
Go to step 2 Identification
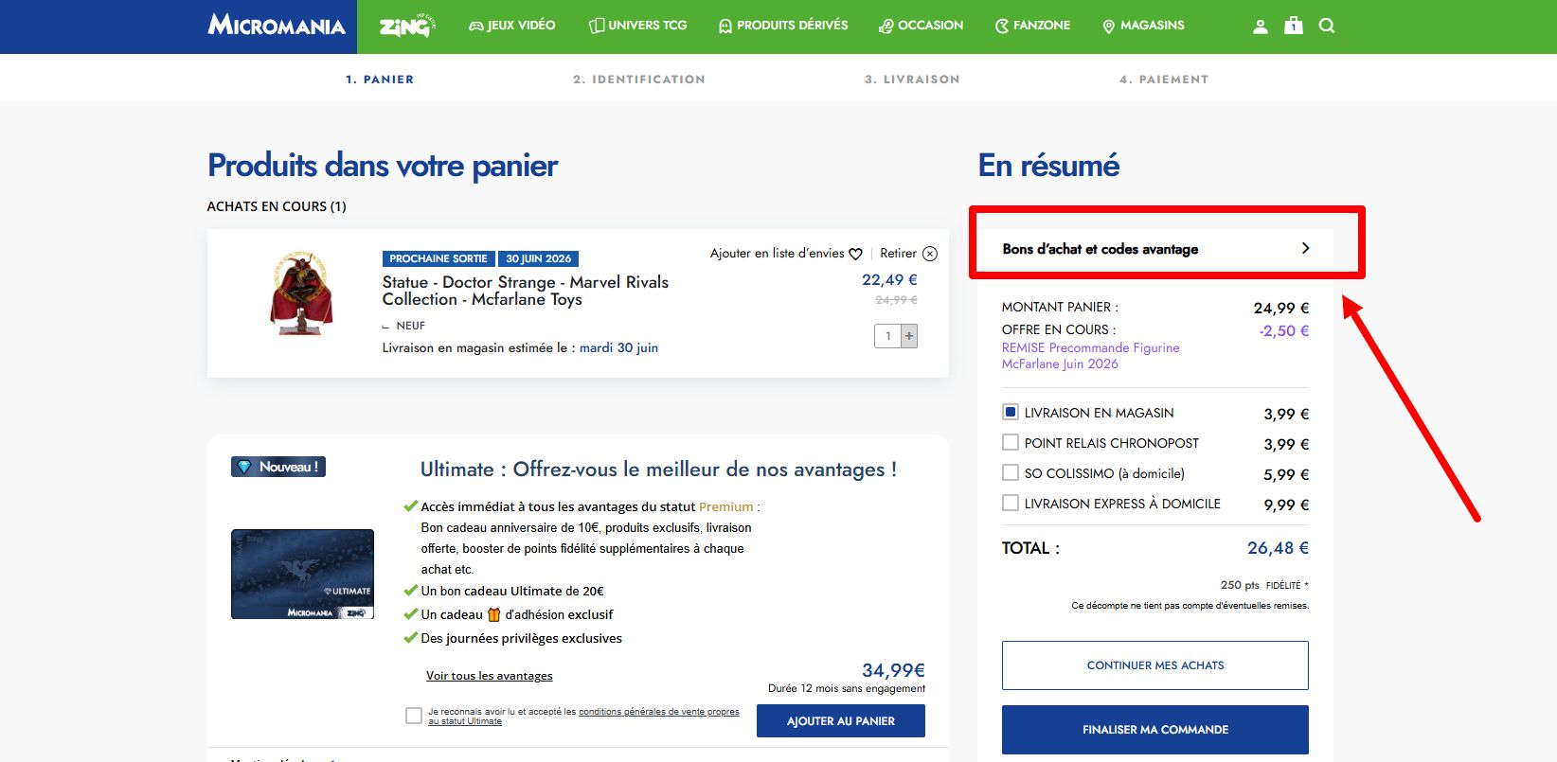pyautogui.click(x=639, y=80)
